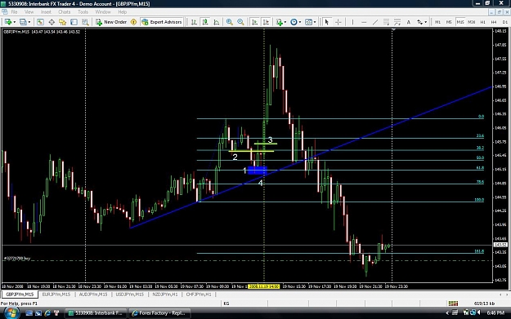Switch to M5 timeframe

449,22
